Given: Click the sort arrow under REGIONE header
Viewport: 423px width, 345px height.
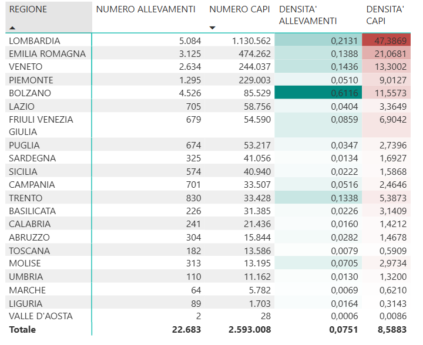Looking at the screenshot, I should [x=13, y=28].
